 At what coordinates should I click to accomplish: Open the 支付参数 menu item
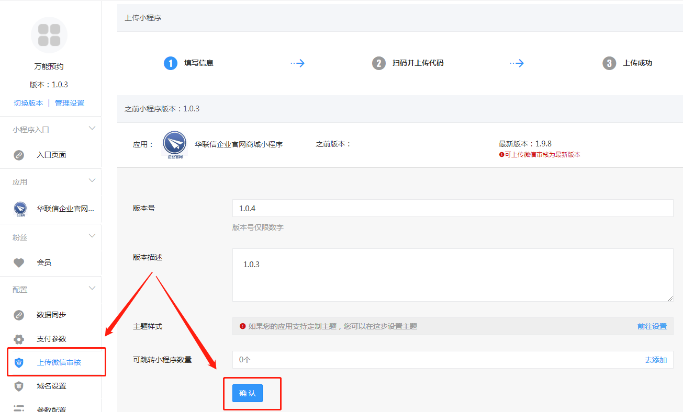tap(50, 339)
